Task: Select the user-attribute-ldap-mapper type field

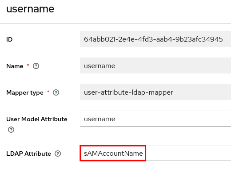Action: click(x=155, y=92)
